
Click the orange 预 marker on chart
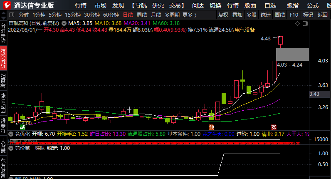coord(211,127)
